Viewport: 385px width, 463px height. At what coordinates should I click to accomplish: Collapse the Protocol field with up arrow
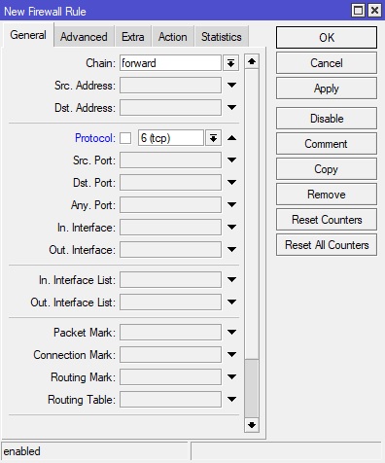click(231, 138)
